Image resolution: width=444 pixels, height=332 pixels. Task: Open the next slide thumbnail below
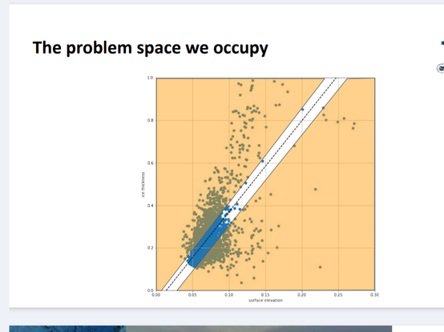click(200, 329)
